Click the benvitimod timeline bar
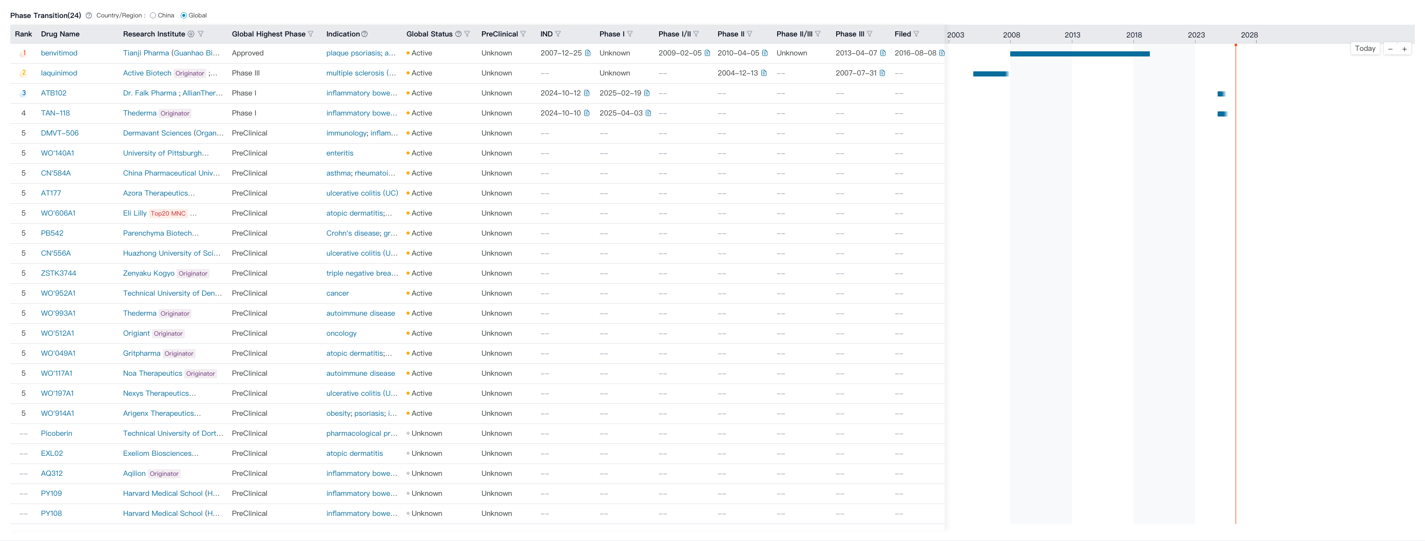Image resolution: width=1425 pixels, height=541 pixels. tap(1079, 54)
